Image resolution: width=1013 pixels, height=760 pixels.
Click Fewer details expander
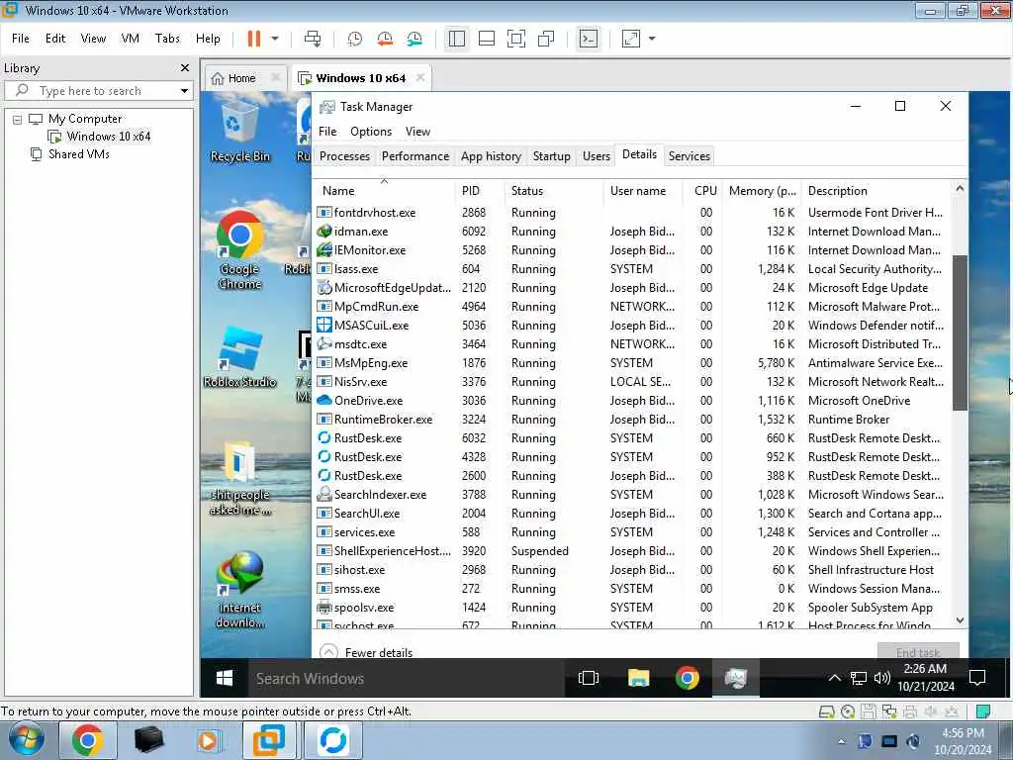click(366, 652)
